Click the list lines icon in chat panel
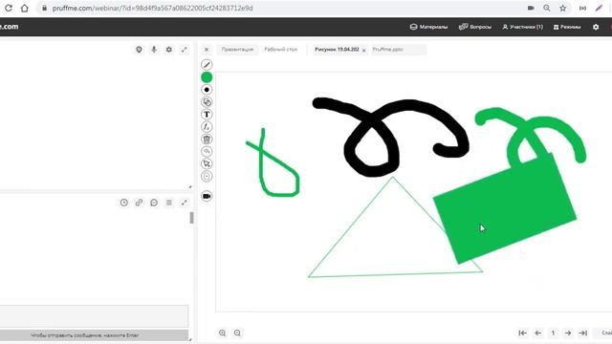Screen dimensions: 612x344 pyautogui.click(x=169, y=203)
